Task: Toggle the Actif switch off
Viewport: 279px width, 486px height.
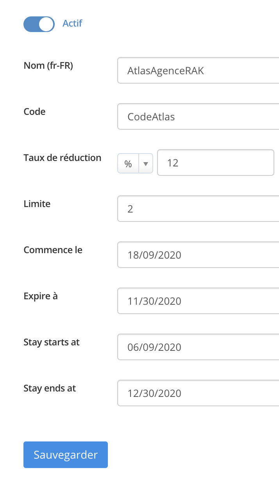Action: 39,24
